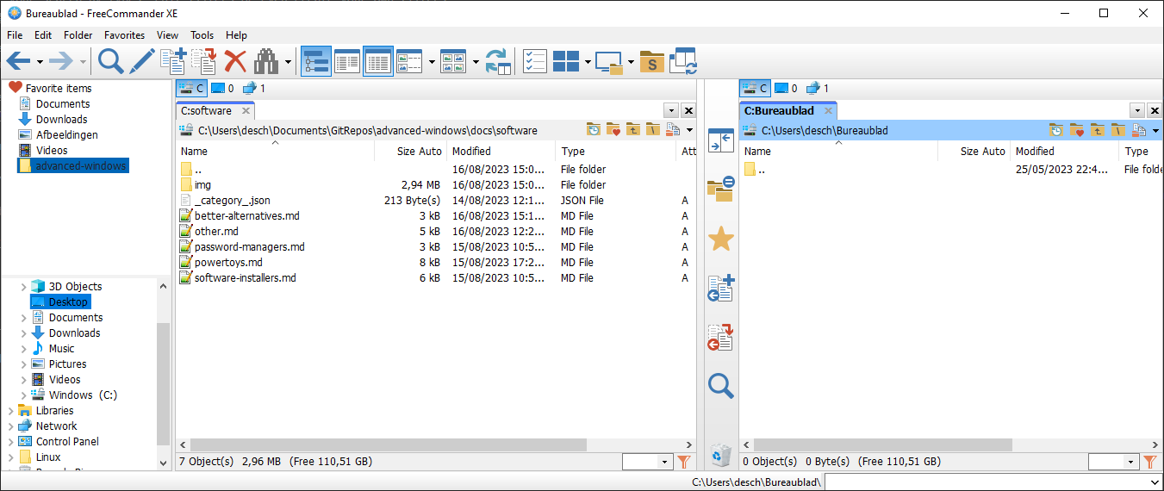Switch to list view mode icon
1164x491 pixels.
[x=347, y=61]
